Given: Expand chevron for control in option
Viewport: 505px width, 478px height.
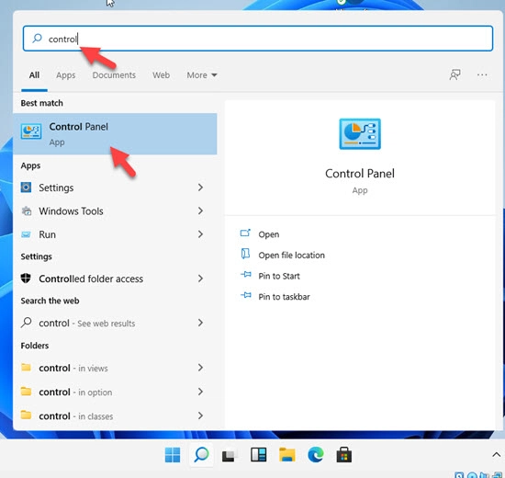Looking at the screenshot, I should [x=200, y=392].
